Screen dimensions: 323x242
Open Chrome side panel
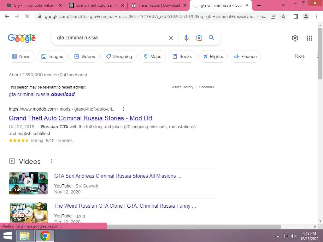pos(296,16)
